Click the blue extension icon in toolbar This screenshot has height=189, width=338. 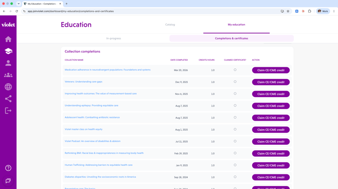tap(297, 11)
